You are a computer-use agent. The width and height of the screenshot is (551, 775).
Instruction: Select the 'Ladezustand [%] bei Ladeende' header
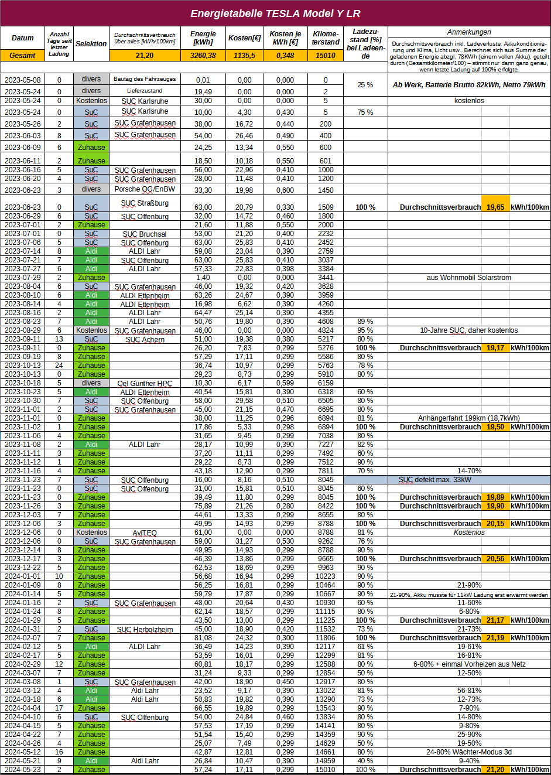click(x=365, y=44)
